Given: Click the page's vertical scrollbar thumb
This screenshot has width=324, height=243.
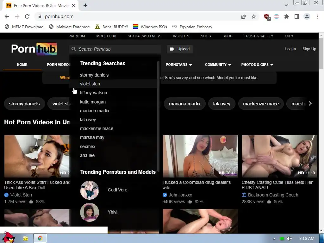Looking at the screenshot, I should click(321, 53).
